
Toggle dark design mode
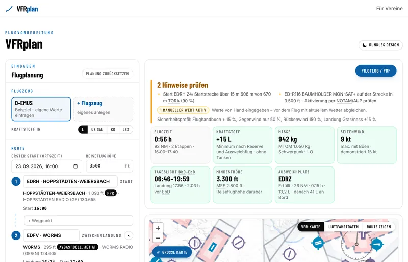point(380,45)
